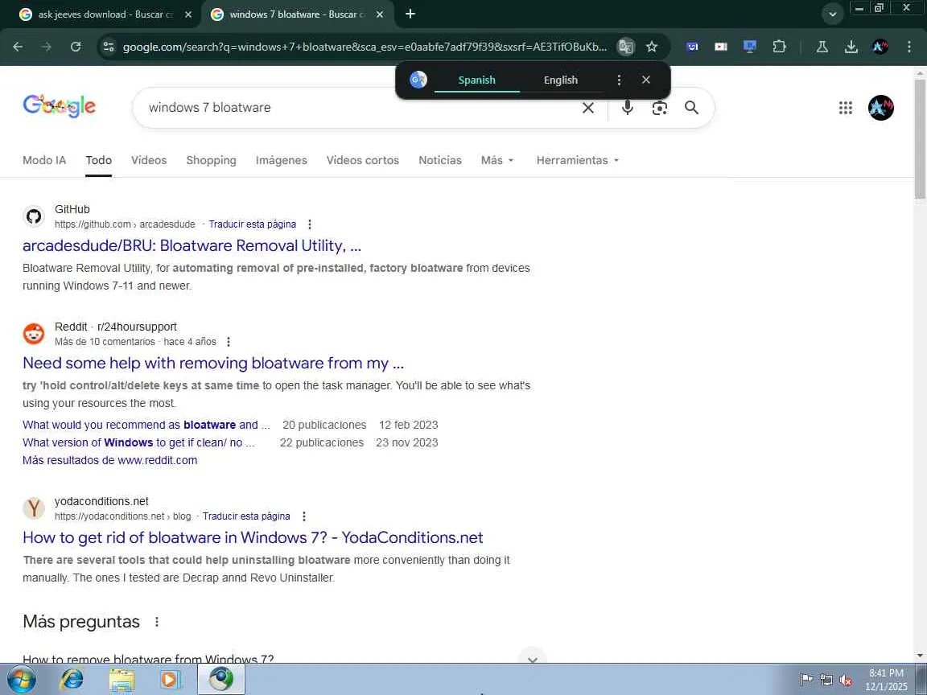Close the translate popup
This screenshot has height=695, width=927.
645,80
